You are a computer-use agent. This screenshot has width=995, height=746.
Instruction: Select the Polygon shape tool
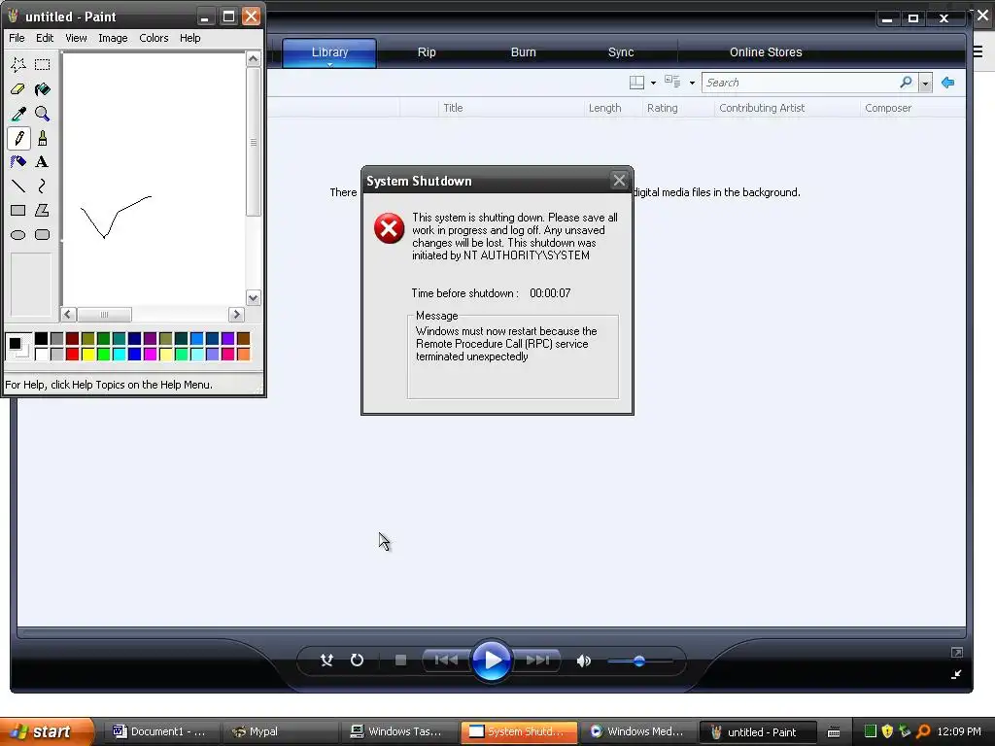tap(43, 210)
